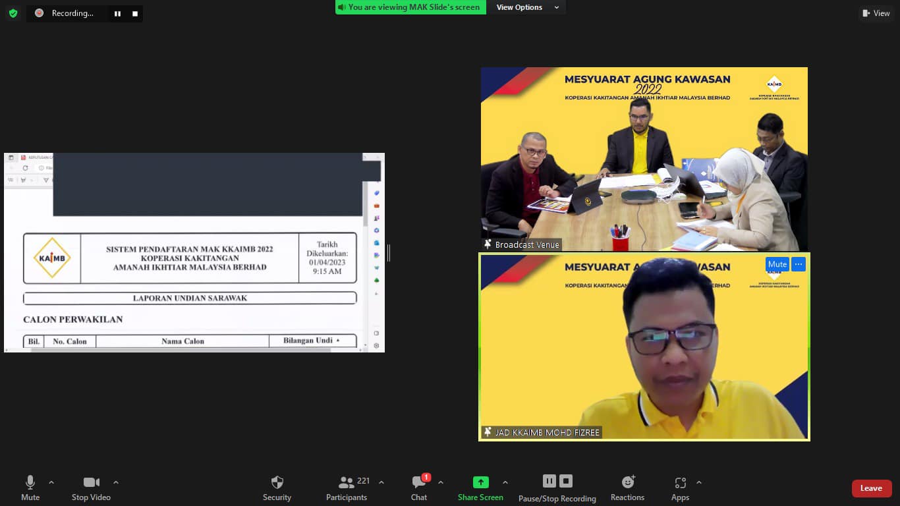Viewport: 900px width, 506px height.
Task: Click the "You are viewing MAK Slide's screen" banner
Action: click(410, 7)
